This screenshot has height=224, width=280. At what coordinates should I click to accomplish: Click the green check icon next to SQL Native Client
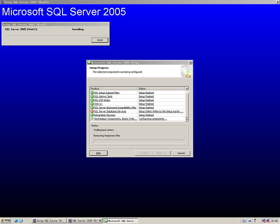coord(92,96)
